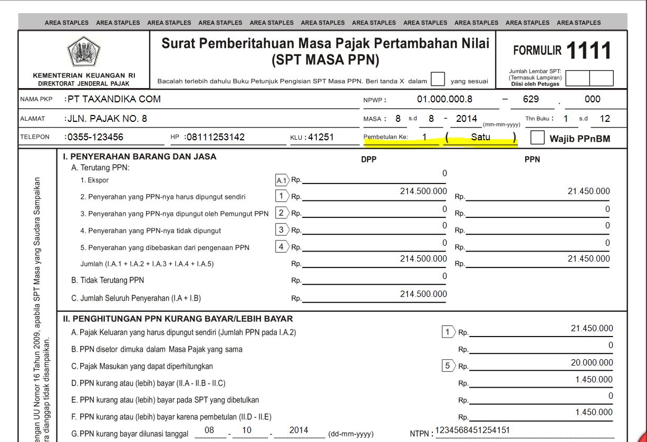647x442 pixels.
Task: Click Pajak Keluaran amount 21.450.000 in section II
Action: pos(592,328)
